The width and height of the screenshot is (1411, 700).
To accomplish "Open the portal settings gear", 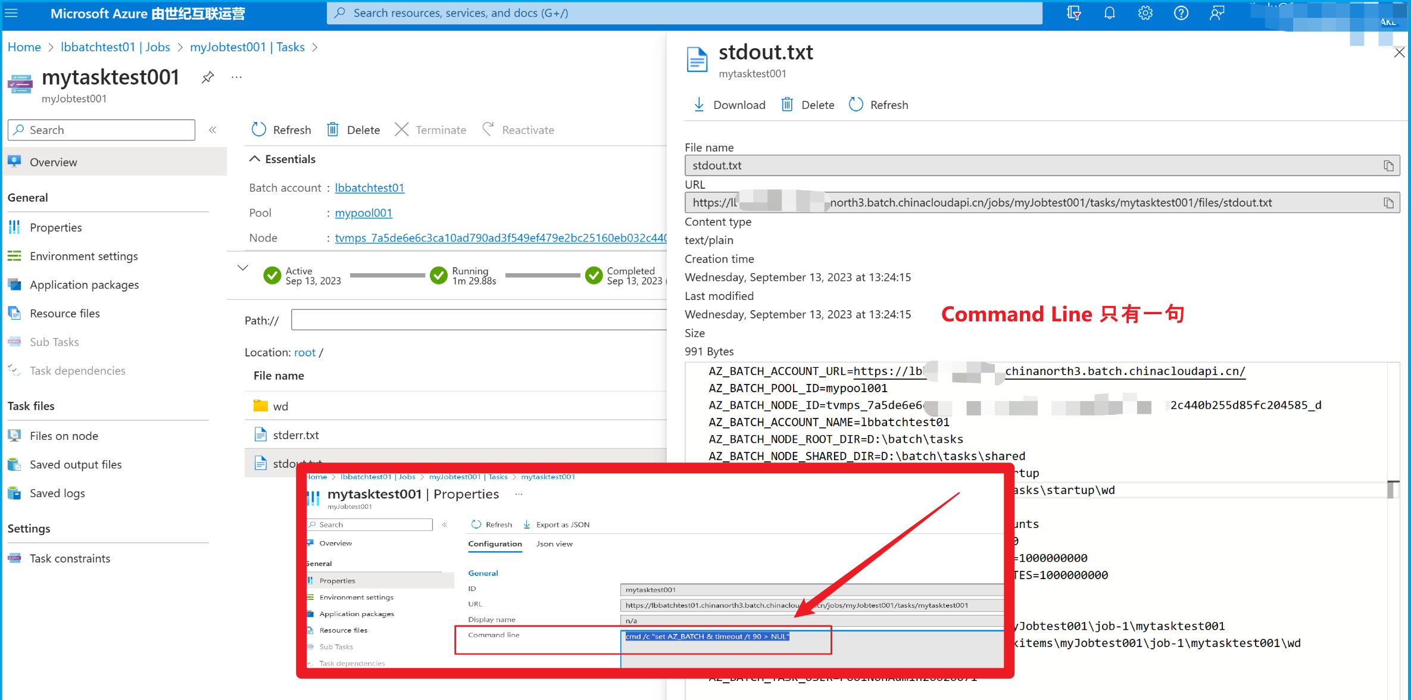I will (x=1145, y=13).
